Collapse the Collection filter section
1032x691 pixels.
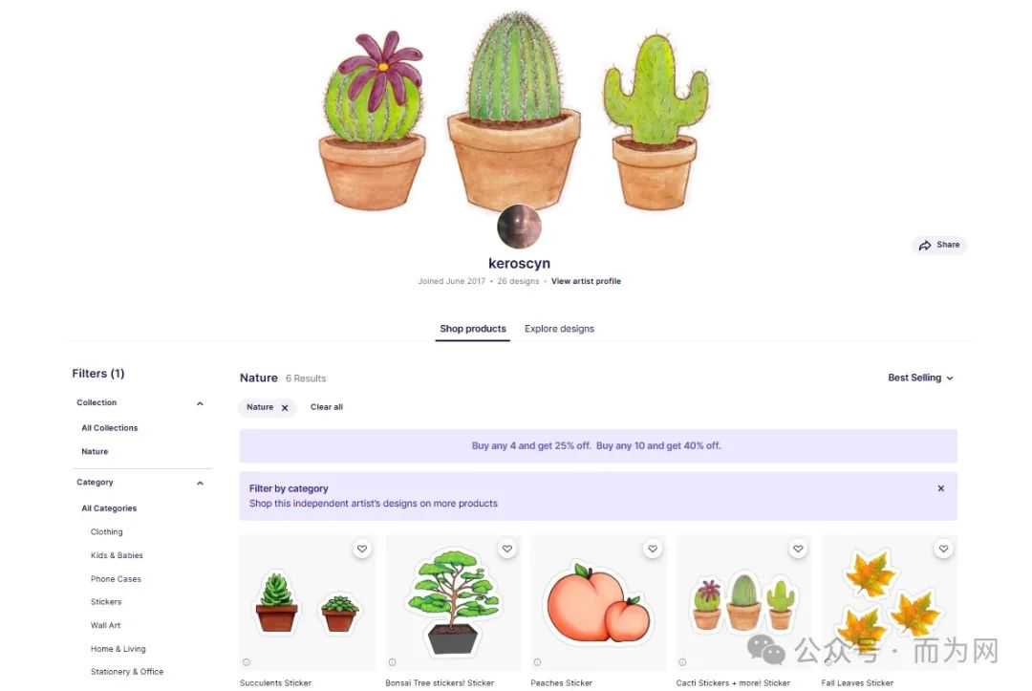click(x=200, y=403)
